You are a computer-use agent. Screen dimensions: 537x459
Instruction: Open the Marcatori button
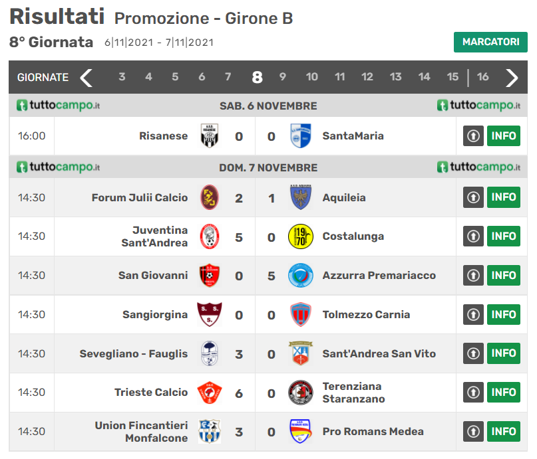[490, 42]
